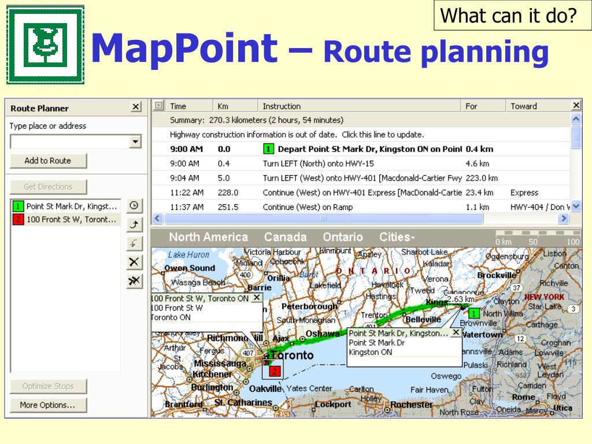Close the 100 Front St W balloon
Image resolution: width=592 pixels, height=444 pixels.
coord(257,298)
